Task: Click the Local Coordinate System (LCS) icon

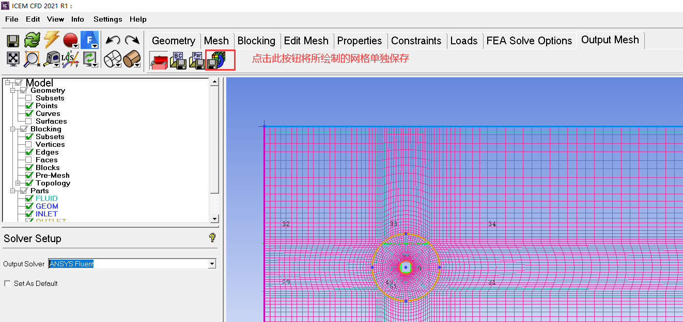Action: (69, 59)
